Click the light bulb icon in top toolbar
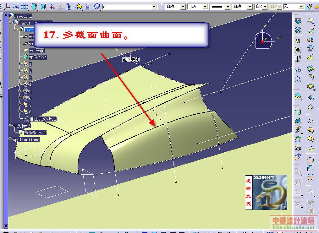This screenshot has width=319, height=233. [79, 6]
